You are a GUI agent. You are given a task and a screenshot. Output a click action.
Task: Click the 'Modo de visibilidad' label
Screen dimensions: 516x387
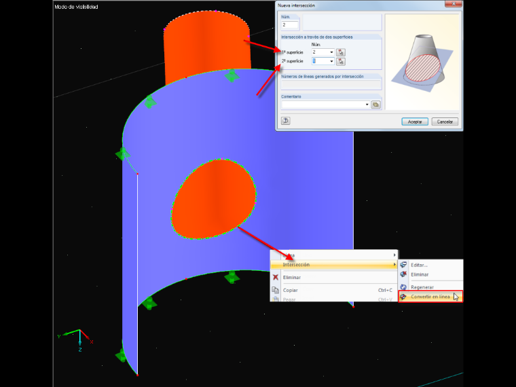(76, 7)
